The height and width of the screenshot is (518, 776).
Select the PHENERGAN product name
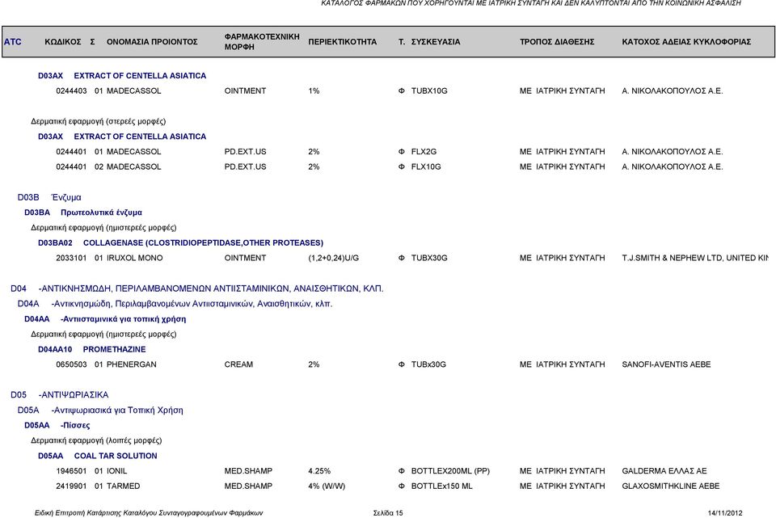click(x=132, y=364)
